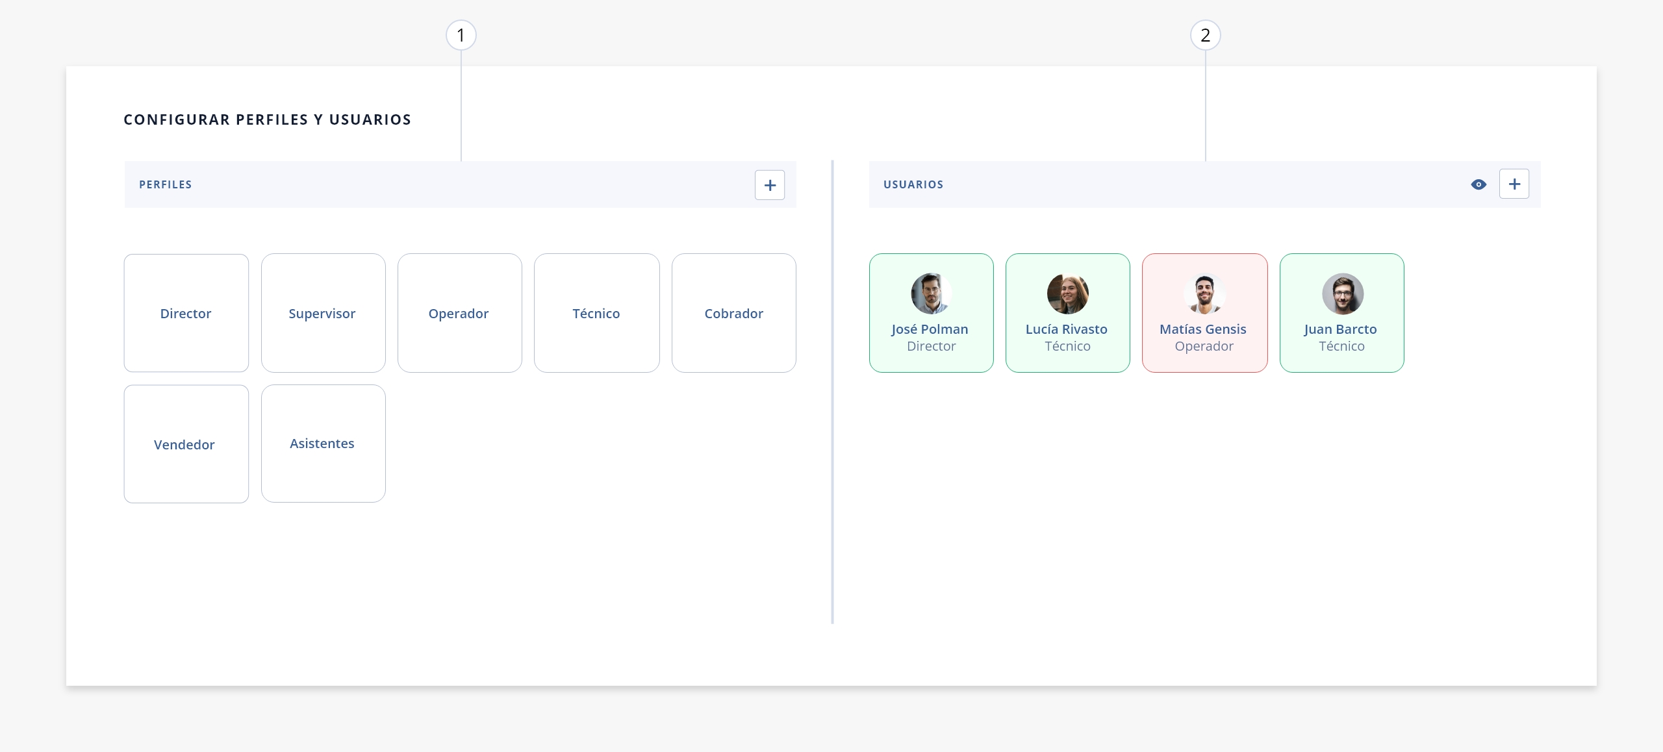Add a new profile with the Perfiles plus icon
The width and height of the screenshot is (1663, 752).
(770, 185)
